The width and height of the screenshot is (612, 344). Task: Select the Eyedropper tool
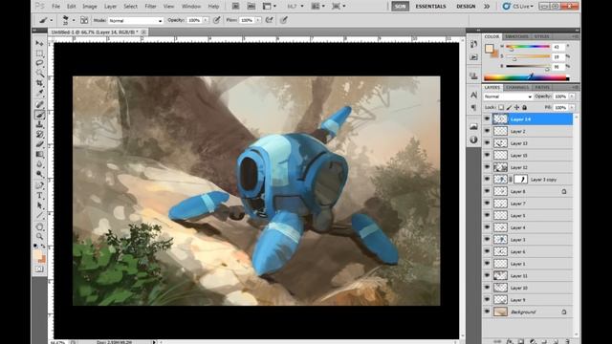click(39, 93)
